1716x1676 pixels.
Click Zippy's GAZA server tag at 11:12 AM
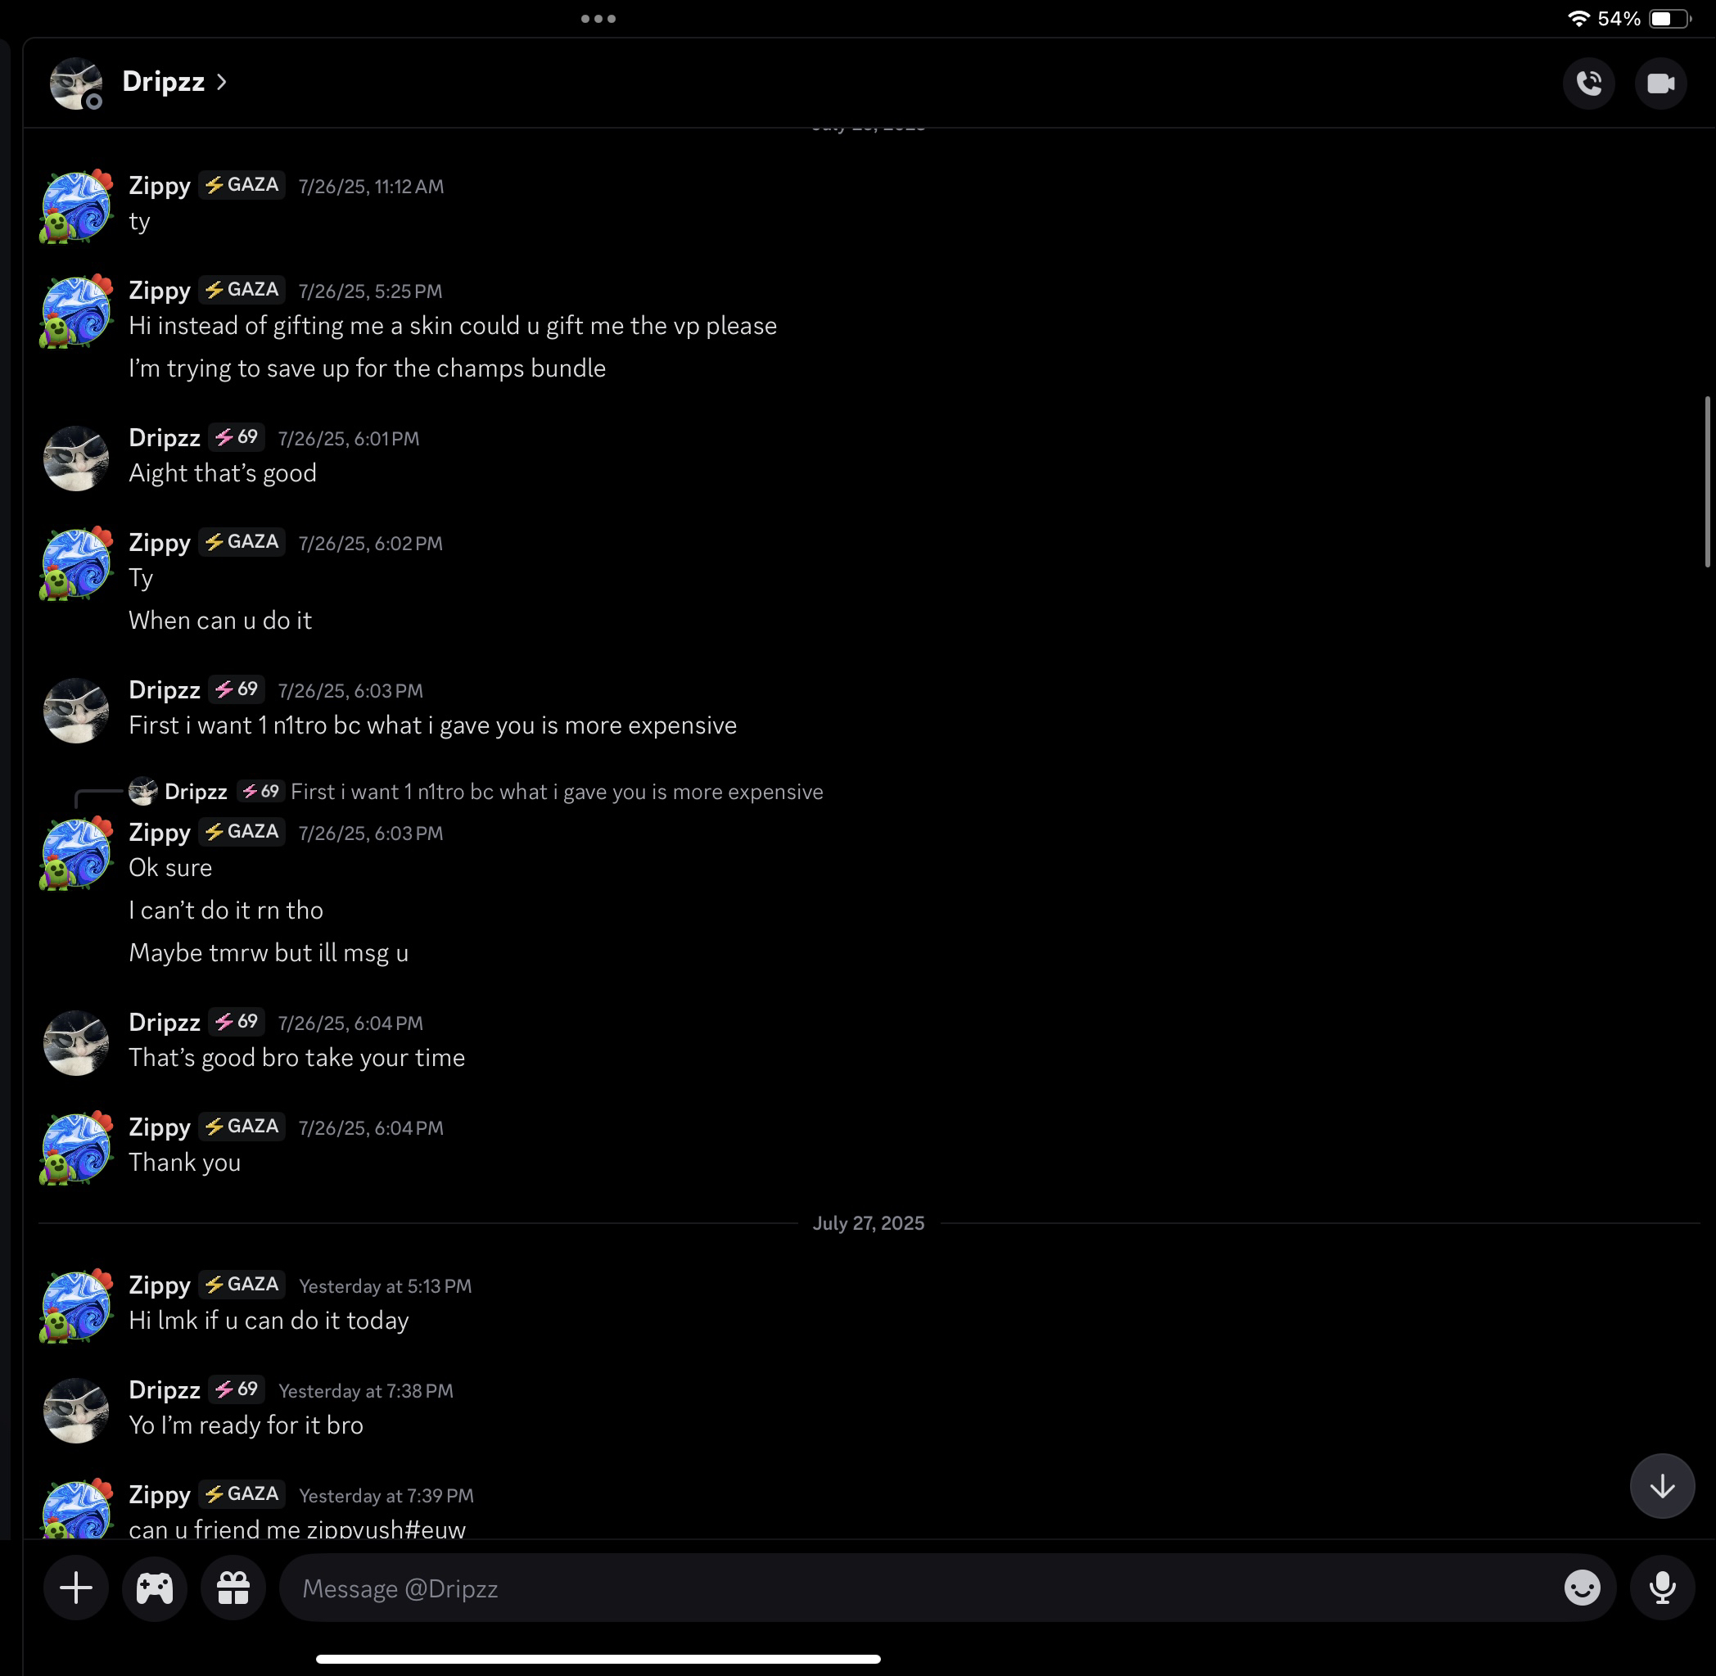[x=242, y=185]
